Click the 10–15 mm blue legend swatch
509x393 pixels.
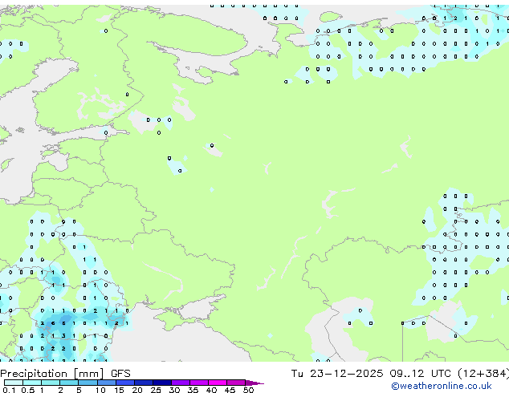[x=106, y=383]
